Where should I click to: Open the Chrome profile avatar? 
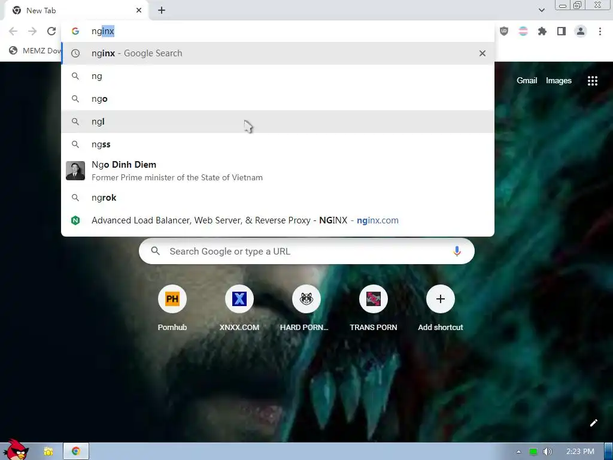point(581,31)
